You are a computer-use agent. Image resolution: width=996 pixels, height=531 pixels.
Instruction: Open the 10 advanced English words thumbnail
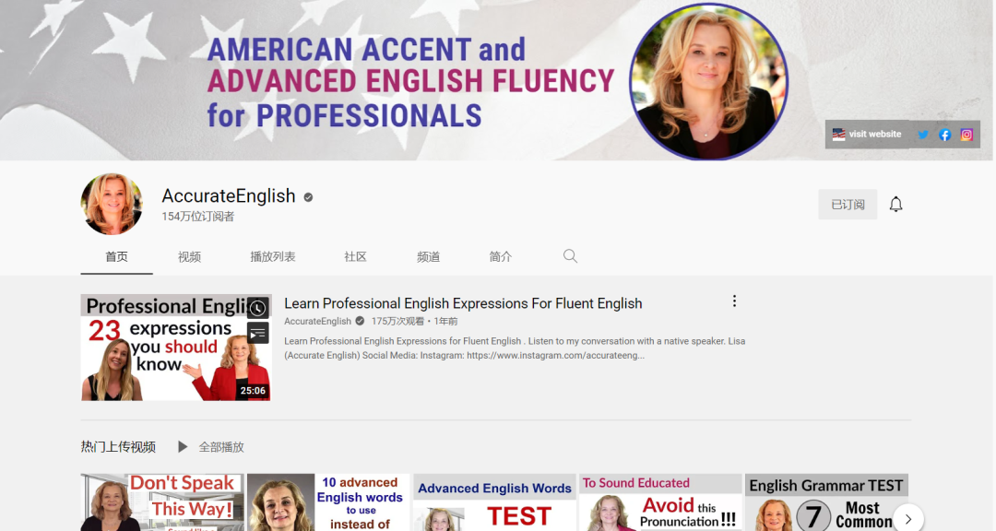point(328,501)
